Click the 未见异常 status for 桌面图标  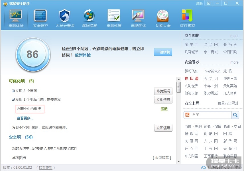[x=162, y=158]
